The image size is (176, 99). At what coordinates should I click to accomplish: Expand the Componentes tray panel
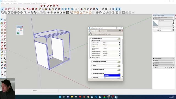(x=164, y=59)
